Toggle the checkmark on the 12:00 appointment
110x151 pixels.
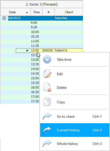click(x=27, y=50)
